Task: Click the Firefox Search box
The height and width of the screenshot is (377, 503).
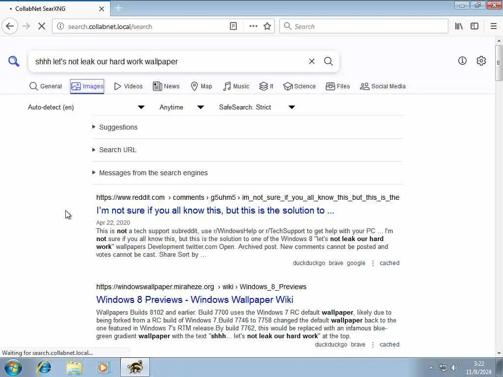Action: [364, 27]
